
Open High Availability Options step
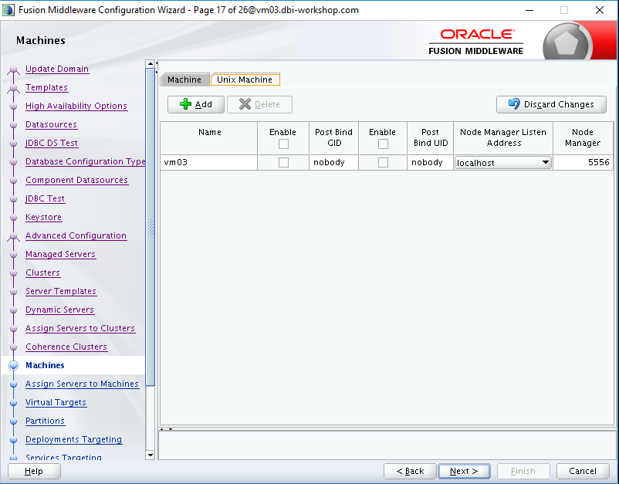coord(76,106)
